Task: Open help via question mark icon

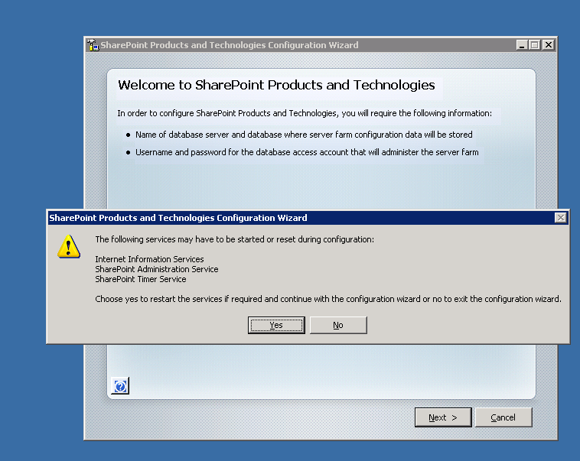Action: 120,386
